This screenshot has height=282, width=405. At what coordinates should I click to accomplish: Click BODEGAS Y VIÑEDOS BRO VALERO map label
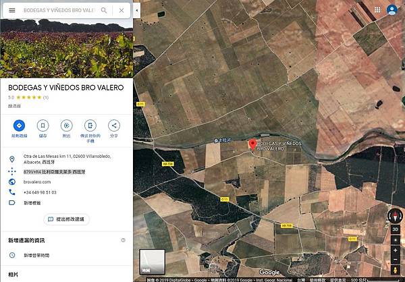(x=279, y=146)
